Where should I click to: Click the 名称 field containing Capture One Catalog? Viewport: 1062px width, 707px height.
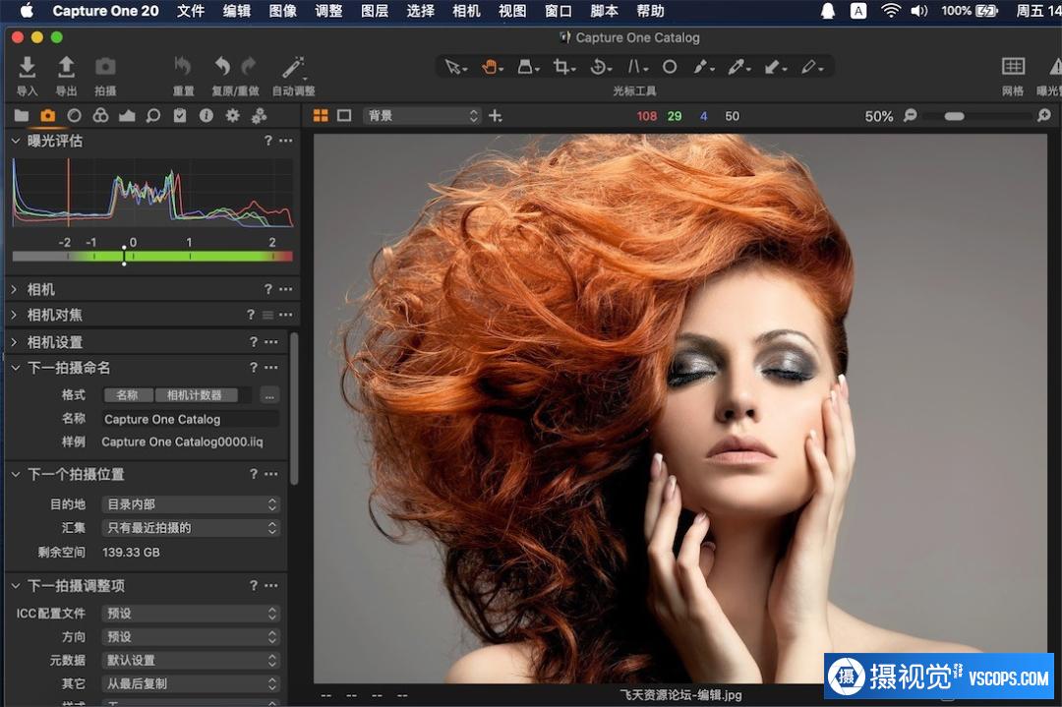191,419
